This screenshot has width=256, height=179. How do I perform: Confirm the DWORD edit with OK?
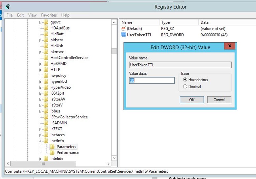[192, 100]
